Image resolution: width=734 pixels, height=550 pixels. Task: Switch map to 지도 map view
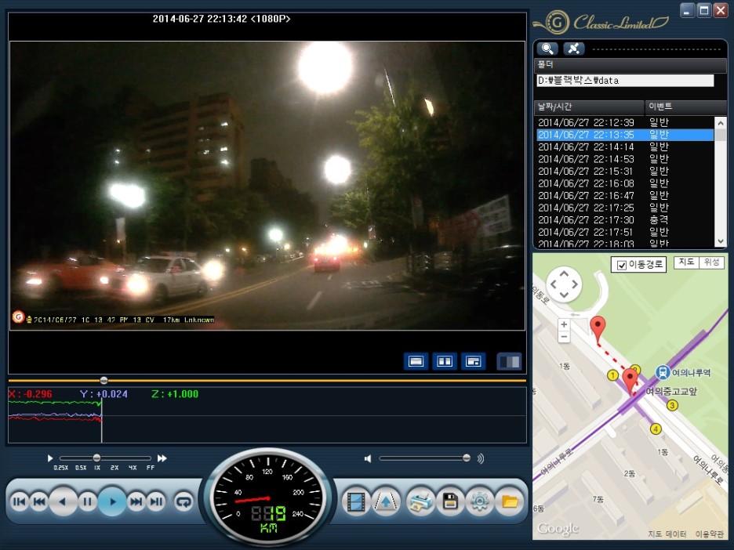pyautogui.click(x=686, y=262)
